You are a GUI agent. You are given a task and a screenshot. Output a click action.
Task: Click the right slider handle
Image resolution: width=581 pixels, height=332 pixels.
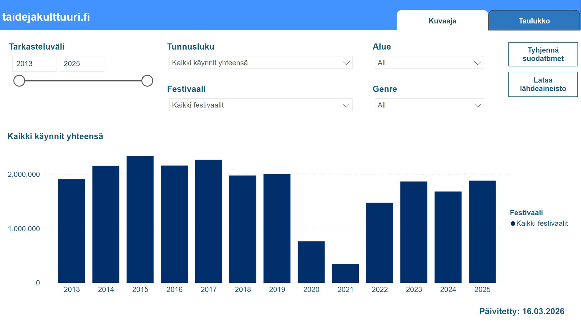(147, 81)
